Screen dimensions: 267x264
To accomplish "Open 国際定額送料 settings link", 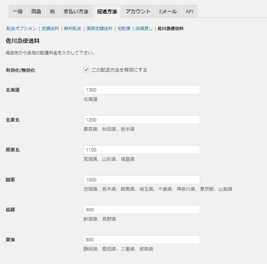I will 99,29.
